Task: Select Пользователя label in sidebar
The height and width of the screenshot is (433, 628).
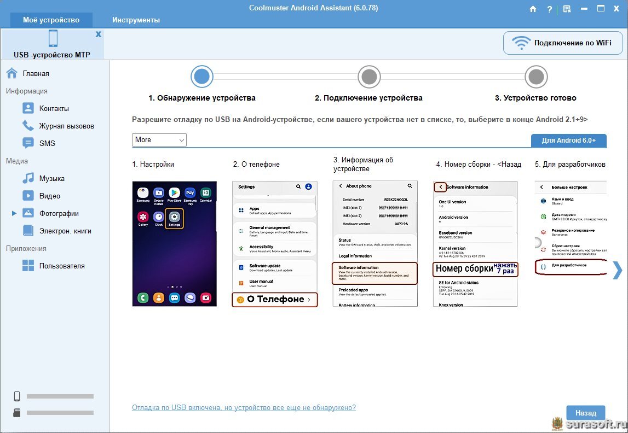Action: (62, 266)
